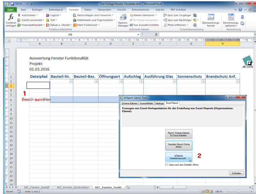256x194 pixels.
Task: Switch to the Einfügen ribbon tab
Action: click(x=37, y=10)
